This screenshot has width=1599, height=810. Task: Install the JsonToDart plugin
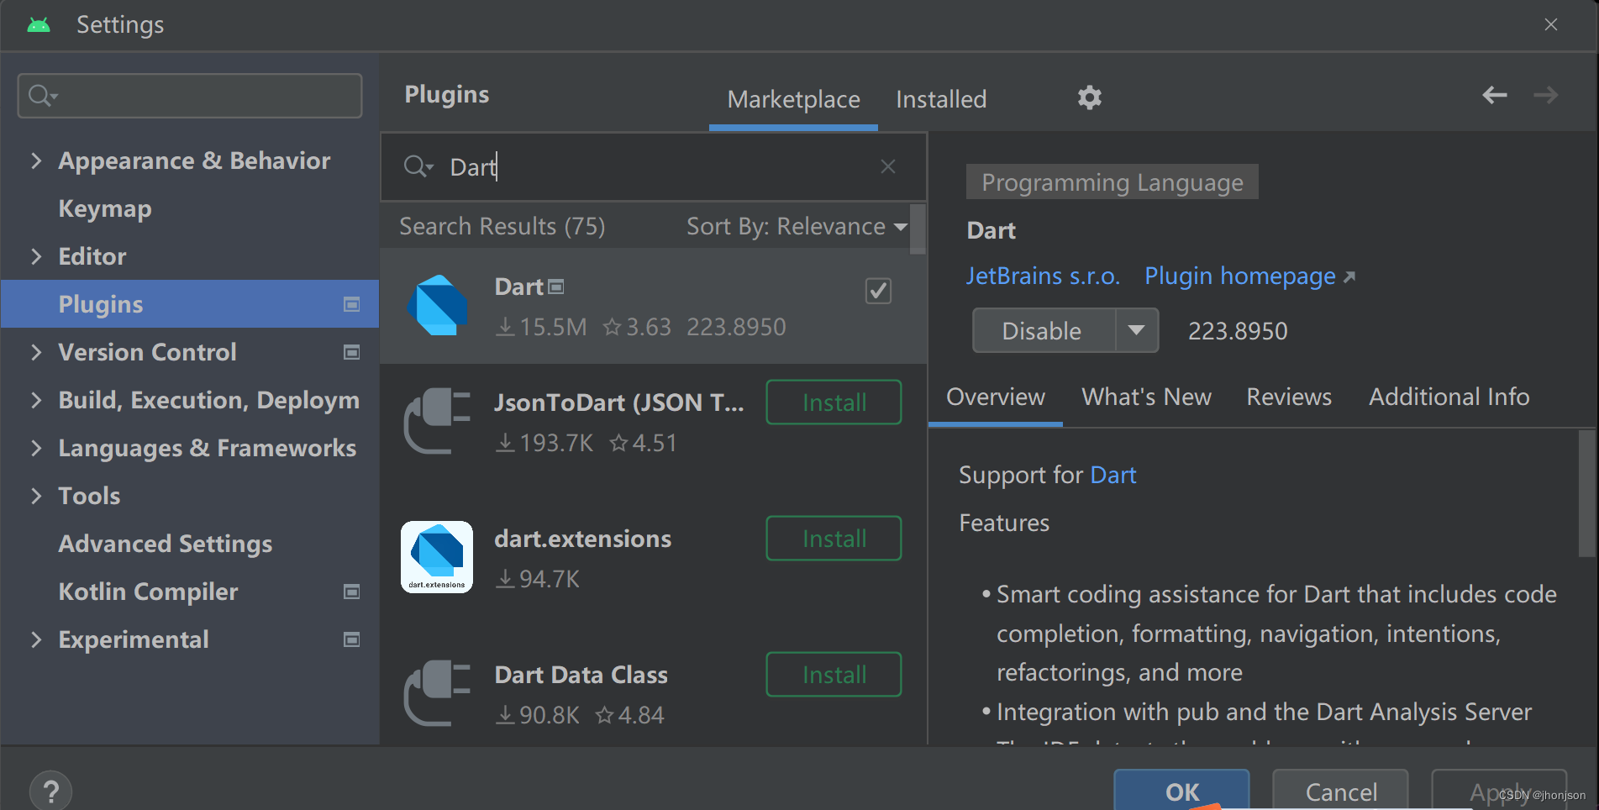tap(834, 402)
